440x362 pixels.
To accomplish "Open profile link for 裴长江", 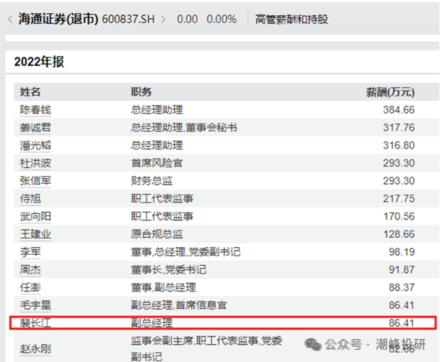I will (36, 323).
